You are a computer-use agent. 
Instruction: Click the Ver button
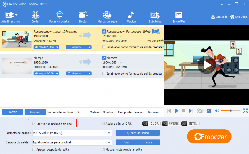127,142
